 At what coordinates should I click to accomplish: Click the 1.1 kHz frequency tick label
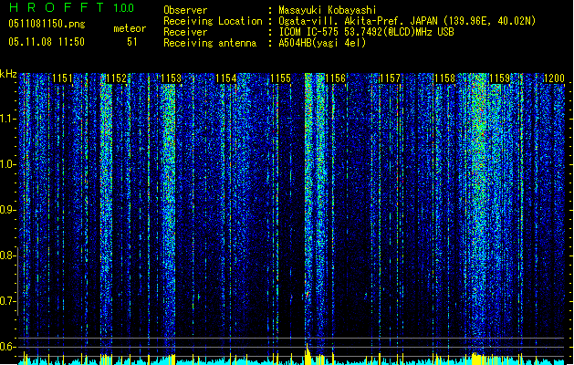8,119
